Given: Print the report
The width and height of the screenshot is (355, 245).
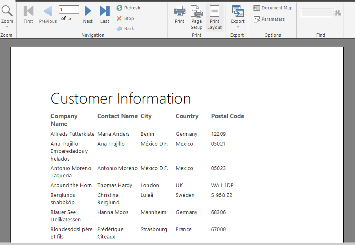Looking at the screenshot, I should [179, 15].
